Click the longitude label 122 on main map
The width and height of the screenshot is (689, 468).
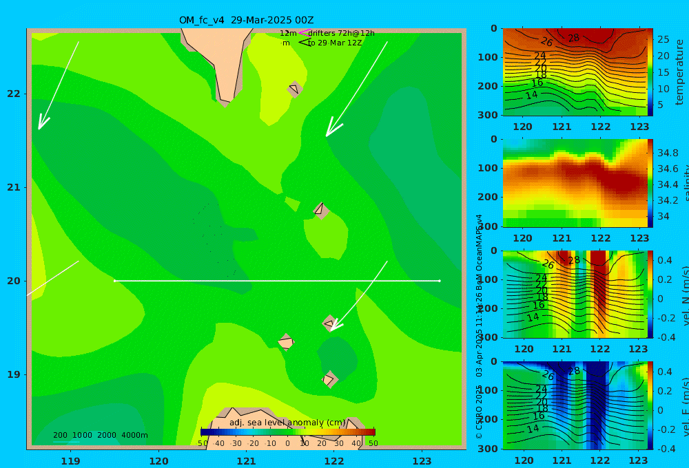(334, 461)
